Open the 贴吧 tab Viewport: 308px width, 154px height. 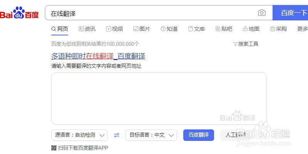(x=224, y=29)
